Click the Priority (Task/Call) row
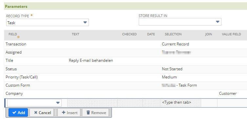Image resolution: width=247 pixels, height=119 pixels. [x=126, y=77]
